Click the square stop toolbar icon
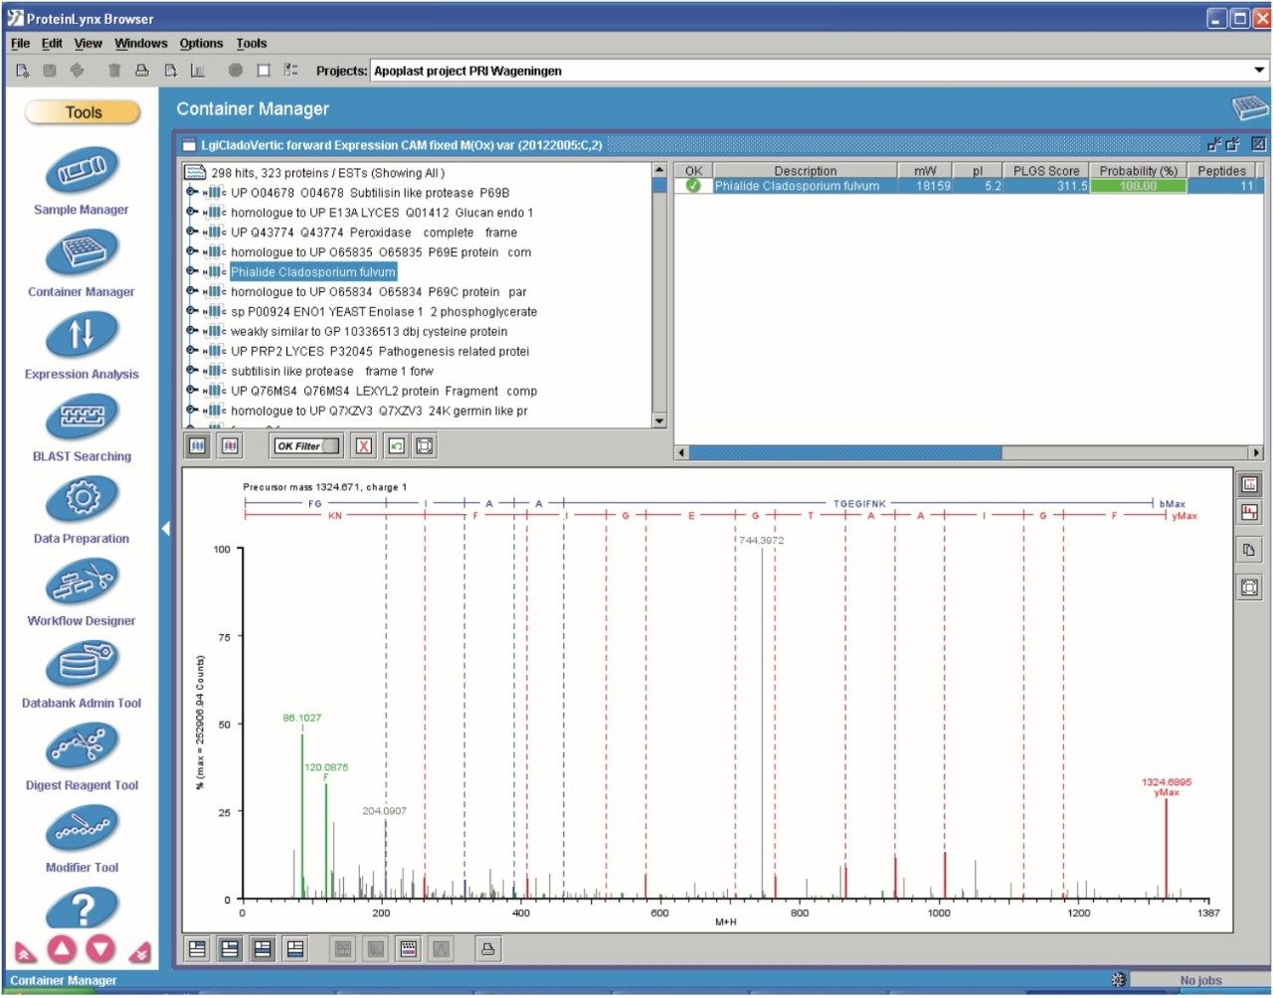The height and width of the screenshot is (998, 1273). tap(264, 71)
